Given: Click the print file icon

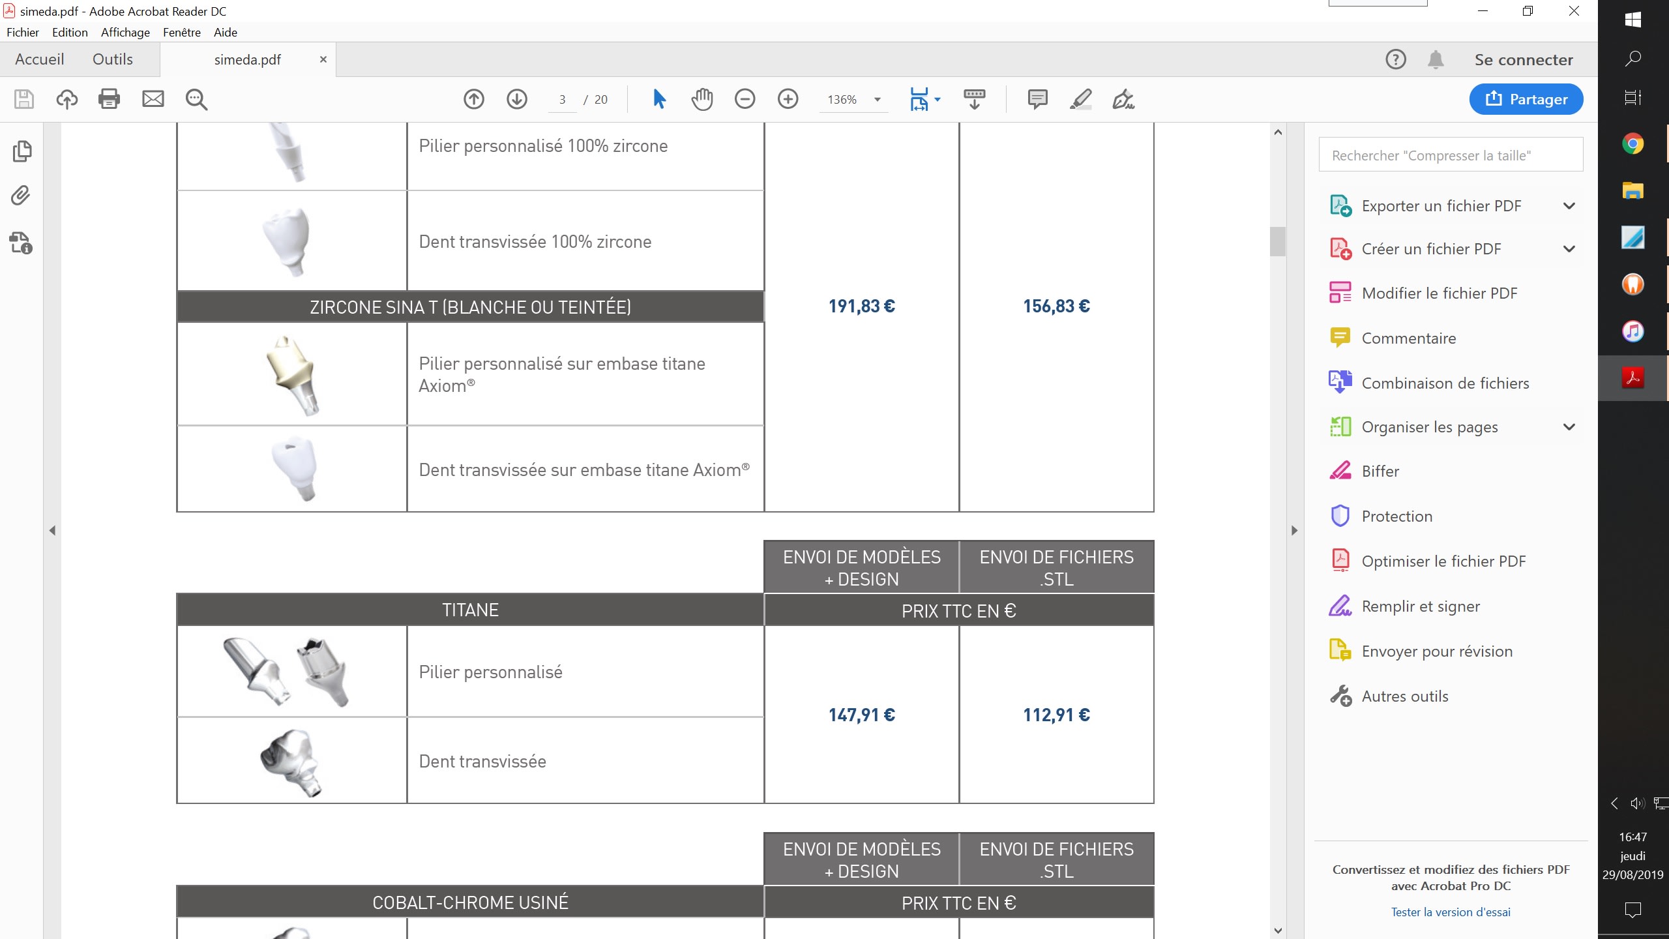Looking at the screenshot, I should coord(109,99).
